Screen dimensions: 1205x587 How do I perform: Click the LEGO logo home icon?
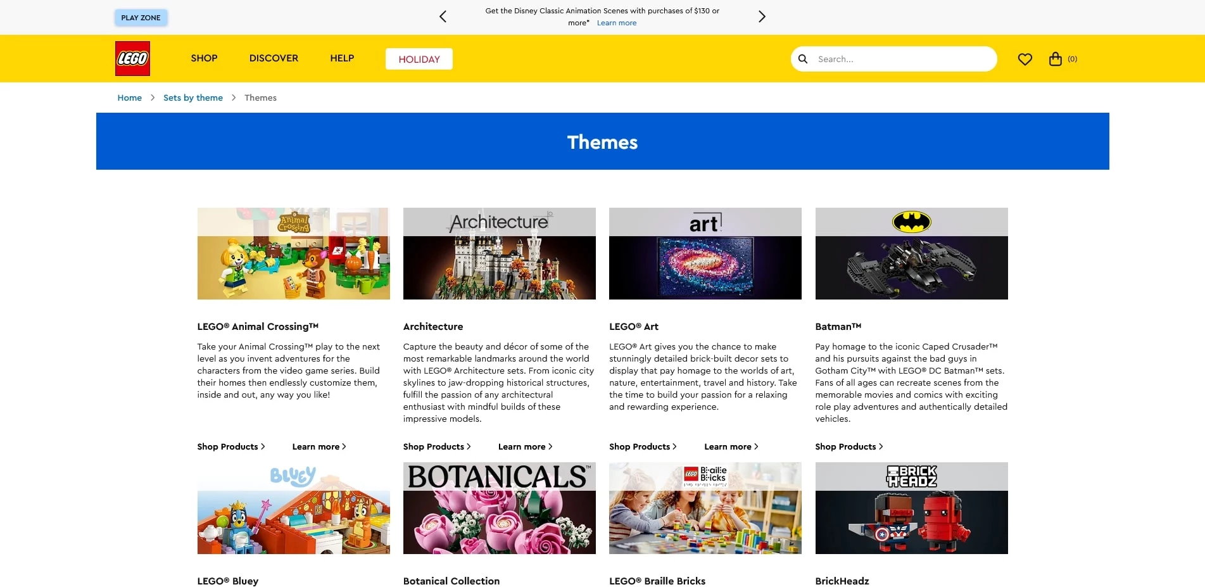[x=132, y=58]
